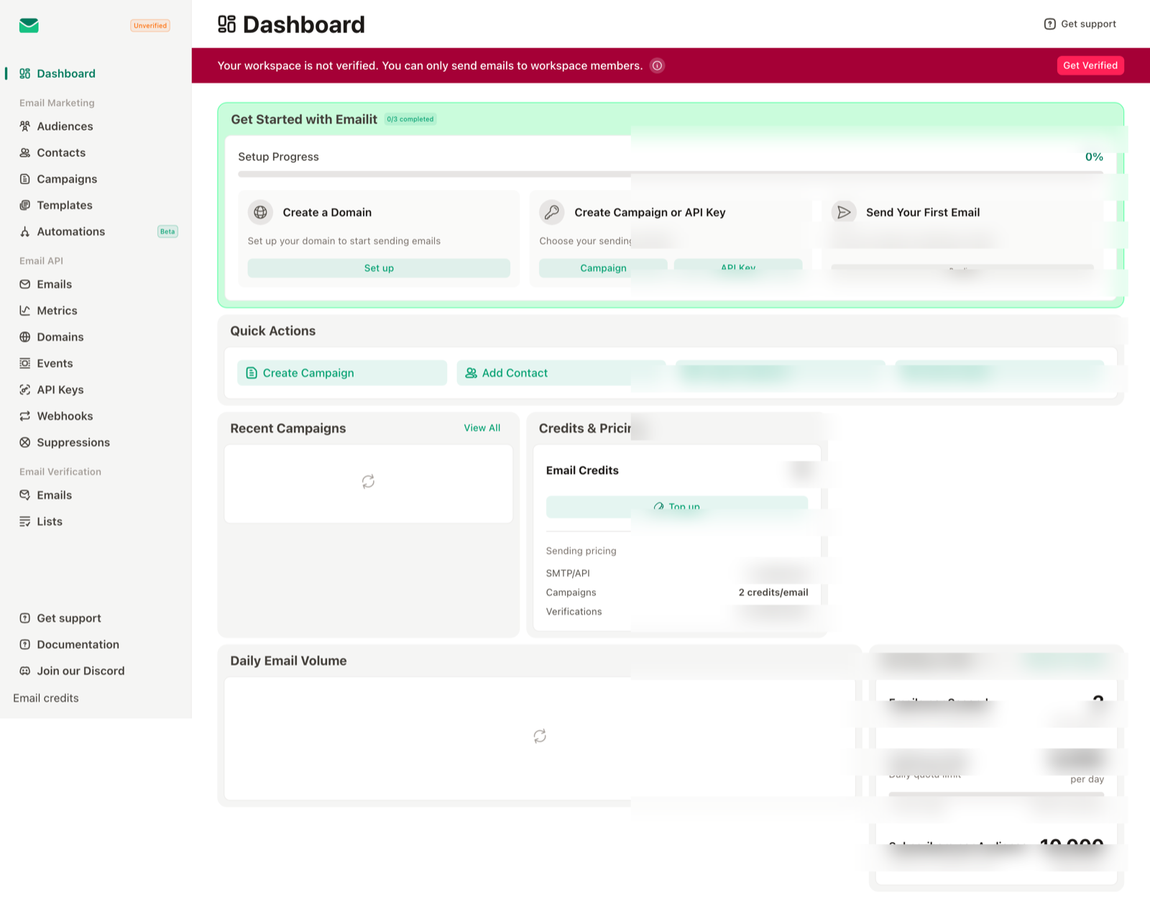This screenshot has height=911, width=1150.
Task: Click the refresh icon in Recent Campaigns
Action: coord(368,482)
